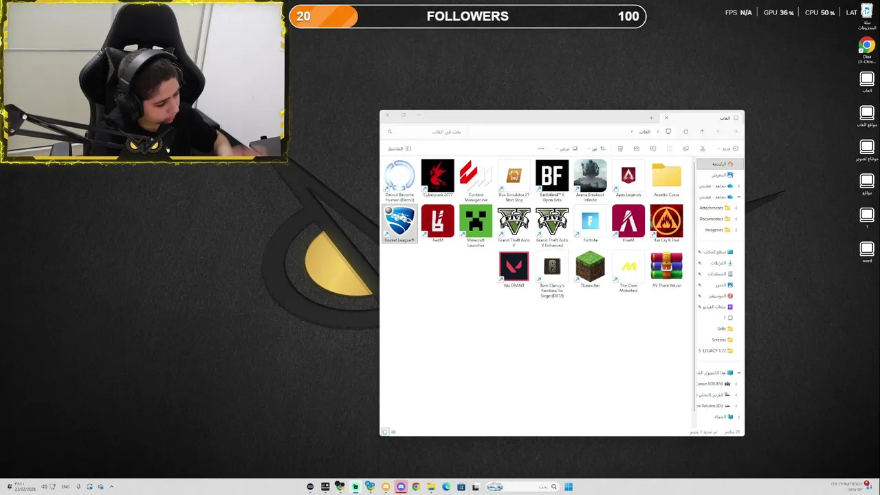This screenshot has width=880, height=495.
Task: Open Discord from the taskbar
Action: [x=401, y=487]
